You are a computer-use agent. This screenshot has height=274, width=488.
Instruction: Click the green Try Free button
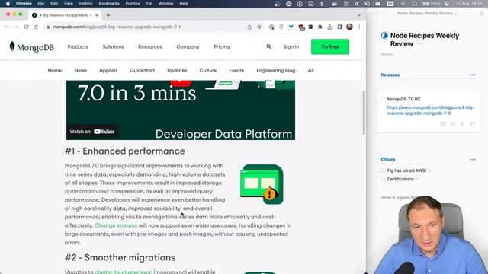[330, 46]
